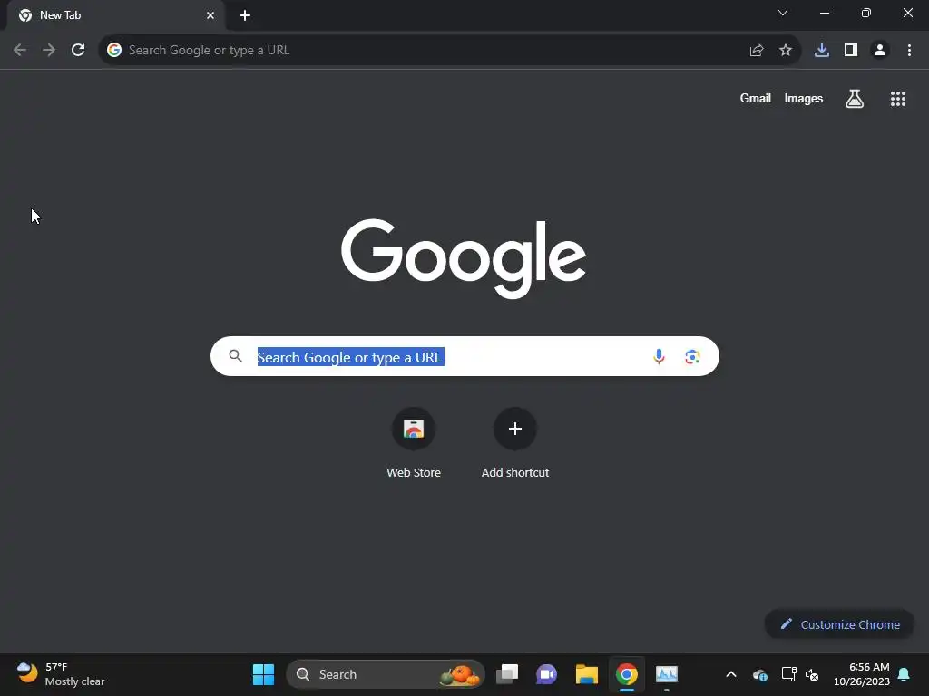Open File Explorer from taskbar
The image size is (929, 696).
tap(587, 674)
